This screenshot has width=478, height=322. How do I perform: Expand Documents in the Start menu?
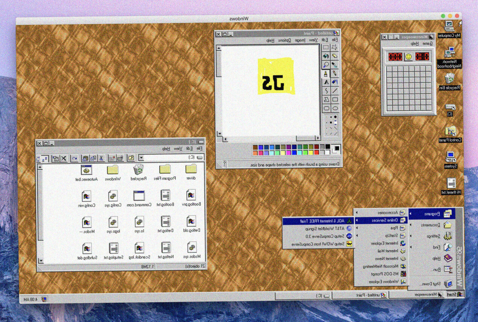tap(432, 225)
